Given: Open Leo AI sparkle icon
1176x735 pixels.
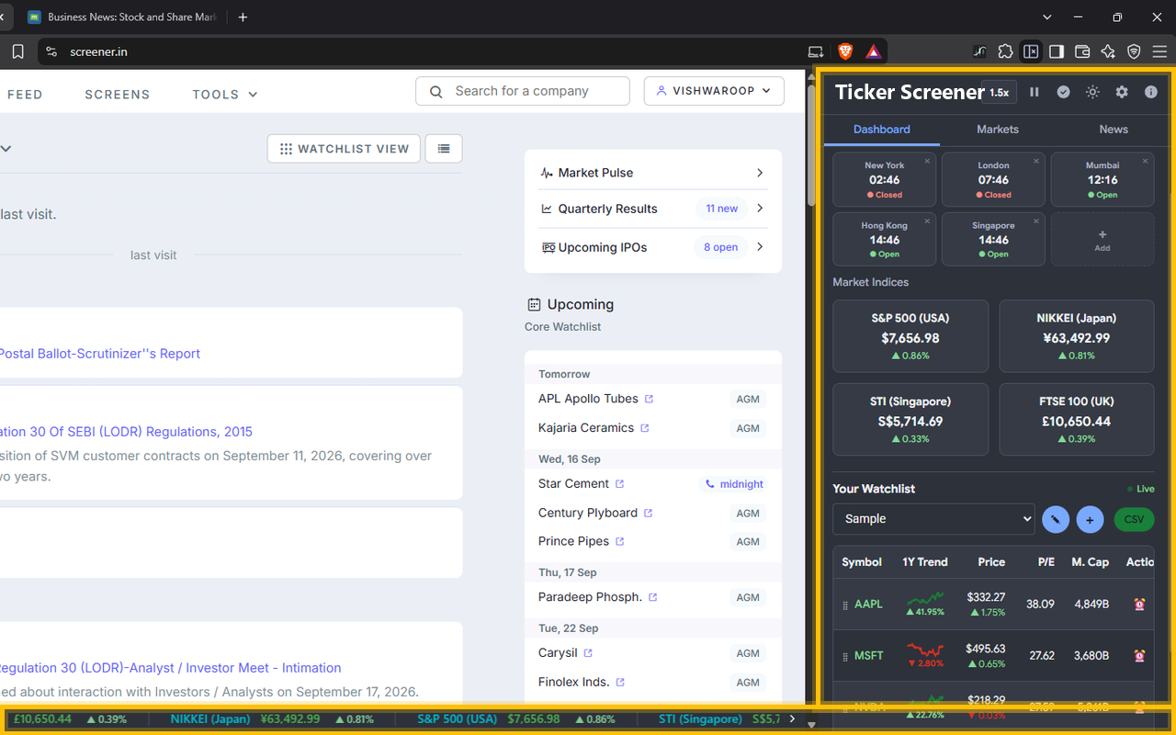Looking at the screenshot, I should pyautogui.click(x=1108, y=51).
